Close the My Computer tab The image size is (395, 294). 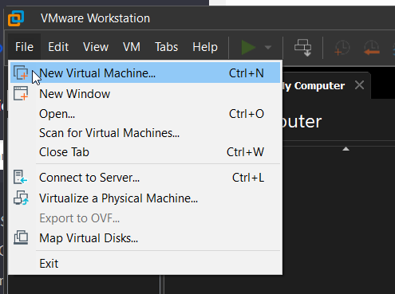[x=359, y=85]
